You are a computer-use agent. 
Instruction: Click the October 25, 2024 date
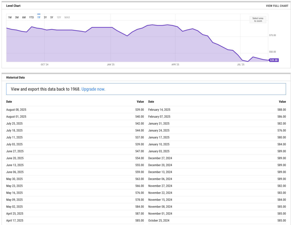tap(159, 220)
